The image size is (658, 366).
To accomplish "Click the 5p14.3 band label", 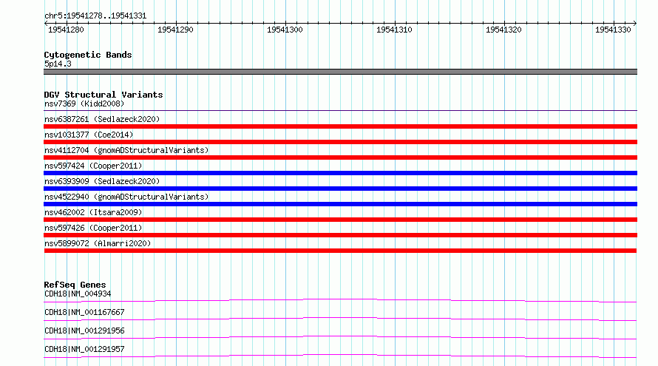I will click(58, 64).
